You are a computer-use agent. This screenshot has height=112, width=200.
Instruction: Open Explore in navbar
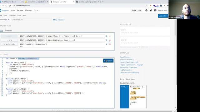(20, 10)
